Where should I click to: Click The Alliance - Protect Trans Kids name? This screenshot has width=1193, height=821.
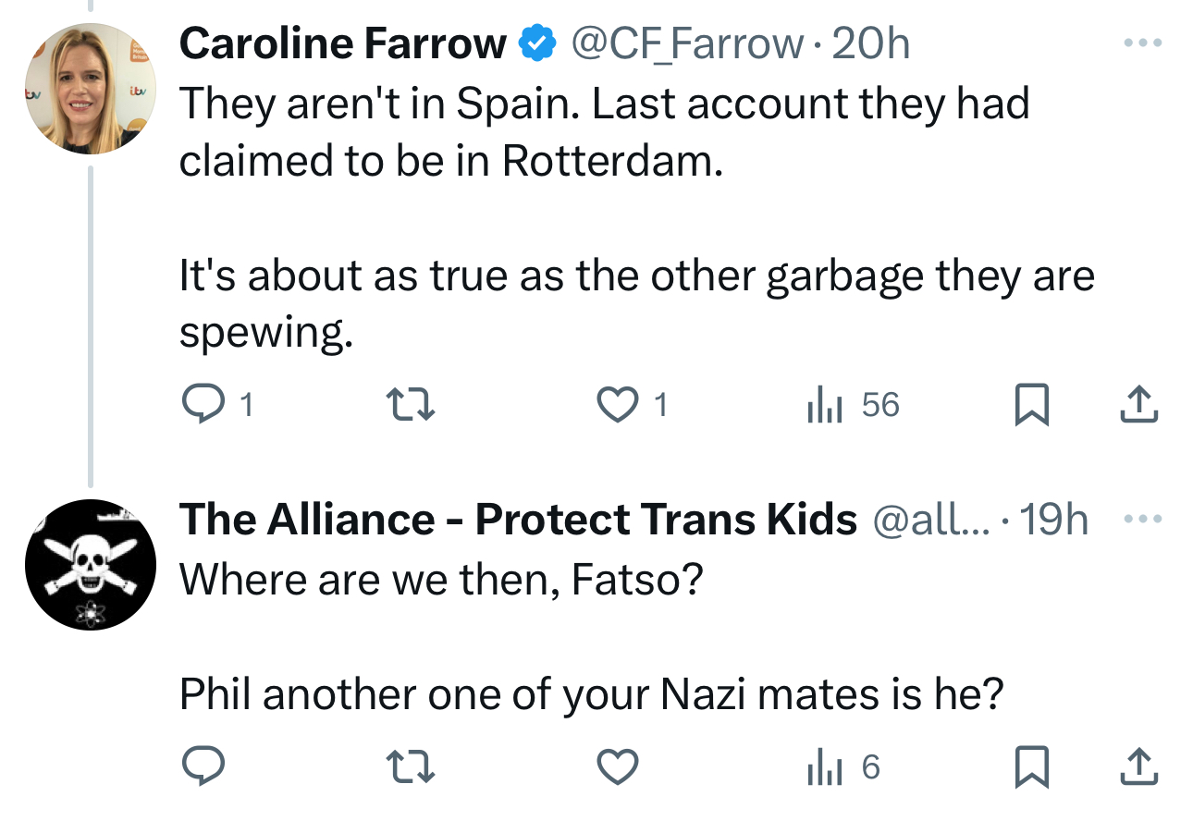pos(518,521)
